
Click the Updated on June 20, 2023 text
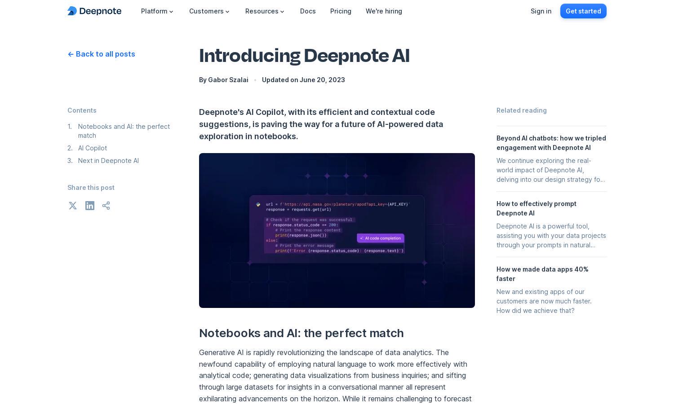[303, 79]
